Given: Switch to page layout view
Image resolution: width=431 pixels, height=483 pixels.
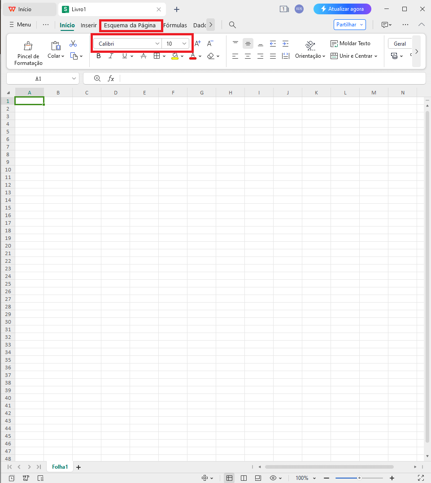Looking at the screenshot, I should pos(258,478).
